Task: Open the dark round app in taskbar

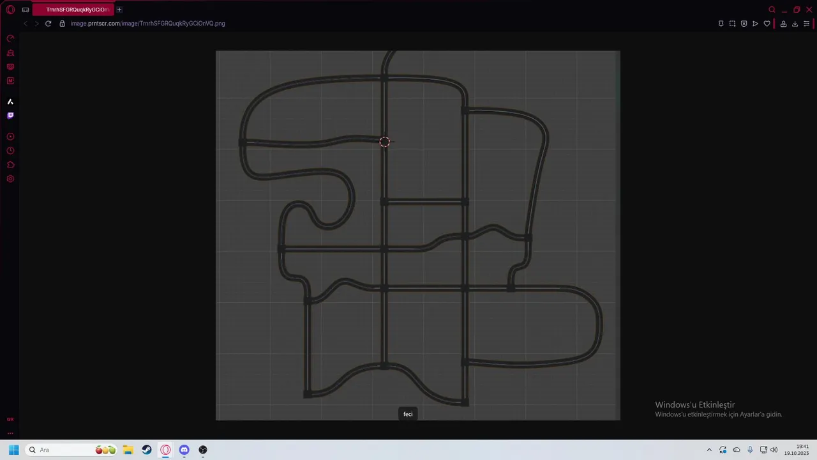Action: 203,450
